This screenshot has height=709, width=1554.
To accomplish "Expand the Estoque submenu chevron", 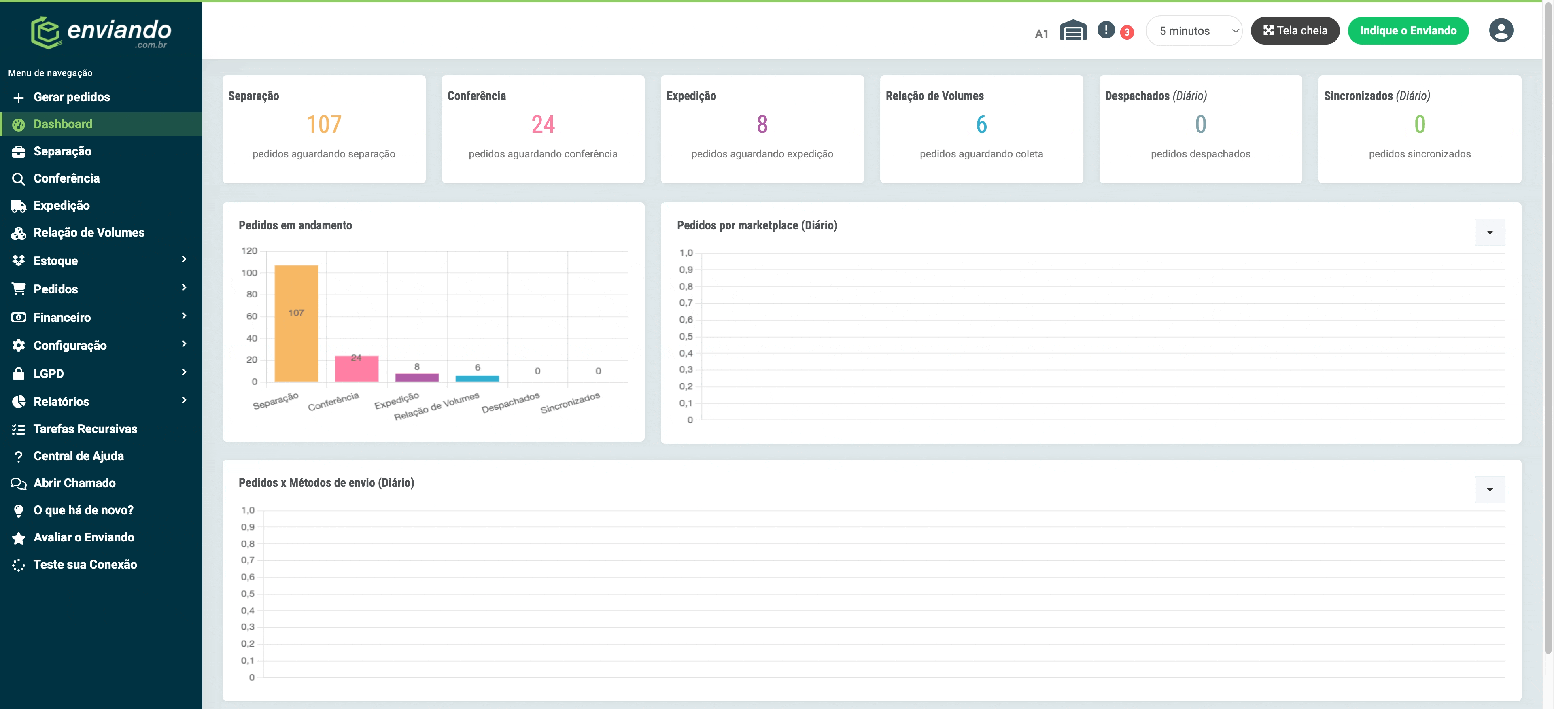I will (x=184, y=259).
